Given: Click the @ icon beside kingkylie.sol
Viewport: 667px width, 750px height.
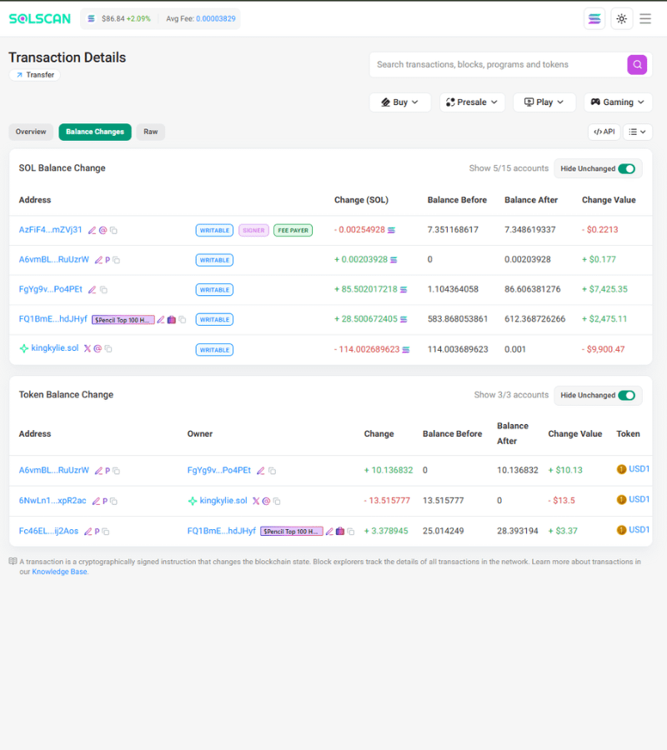Looking at the screenshot, I should click(98, 349).
